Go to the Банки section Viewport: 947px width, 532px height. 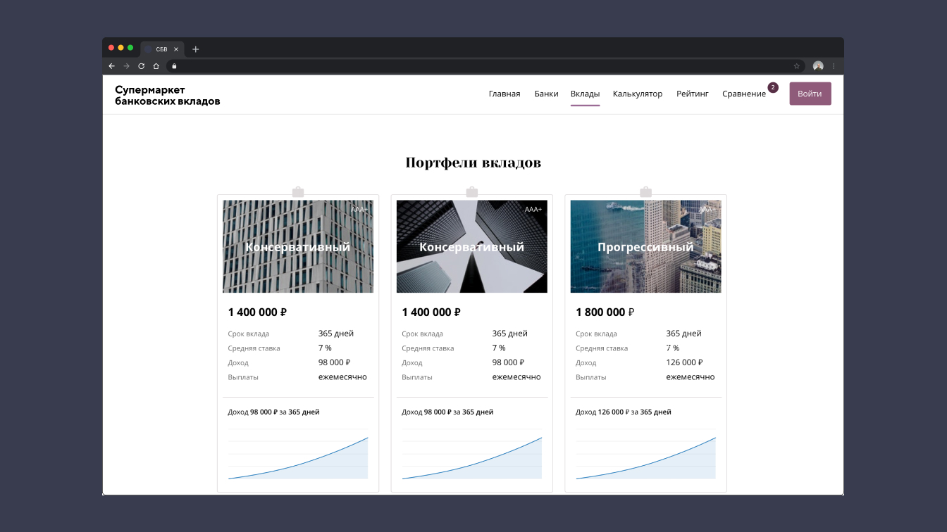point(546,94)
